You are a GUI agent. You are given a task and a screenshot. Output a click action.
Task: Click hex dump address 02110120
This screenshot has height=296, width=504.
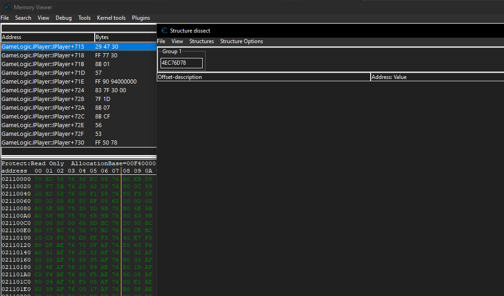(16, 245)
